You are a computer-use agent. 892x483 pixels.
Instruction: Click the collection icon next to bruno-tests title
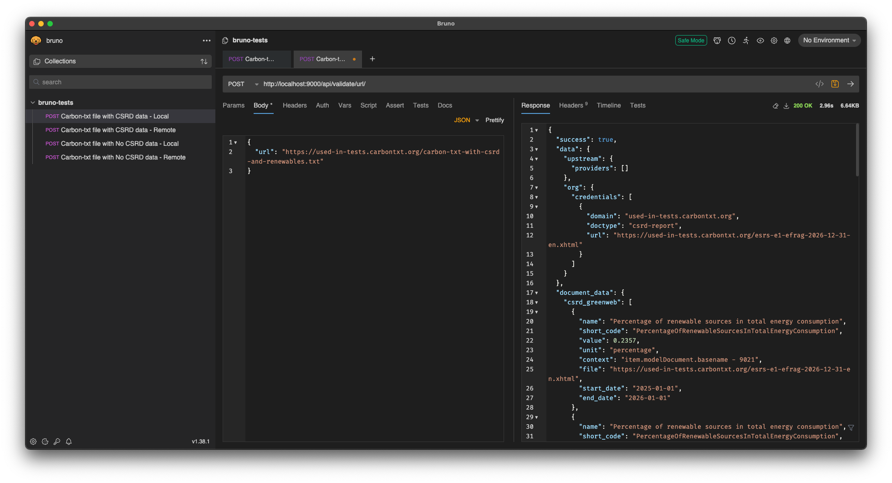pos(225,41)
